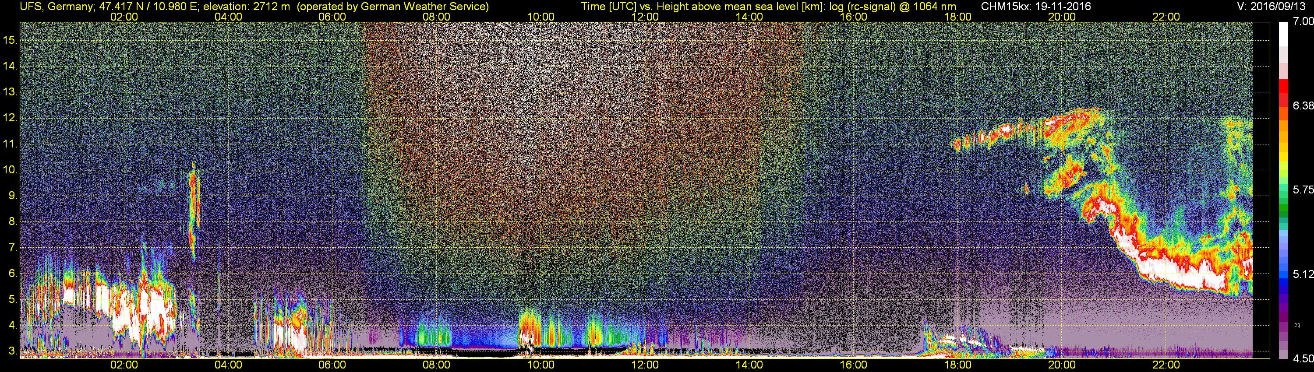
Task: Click the 15 km height axis label
Action: coord(10,40)
